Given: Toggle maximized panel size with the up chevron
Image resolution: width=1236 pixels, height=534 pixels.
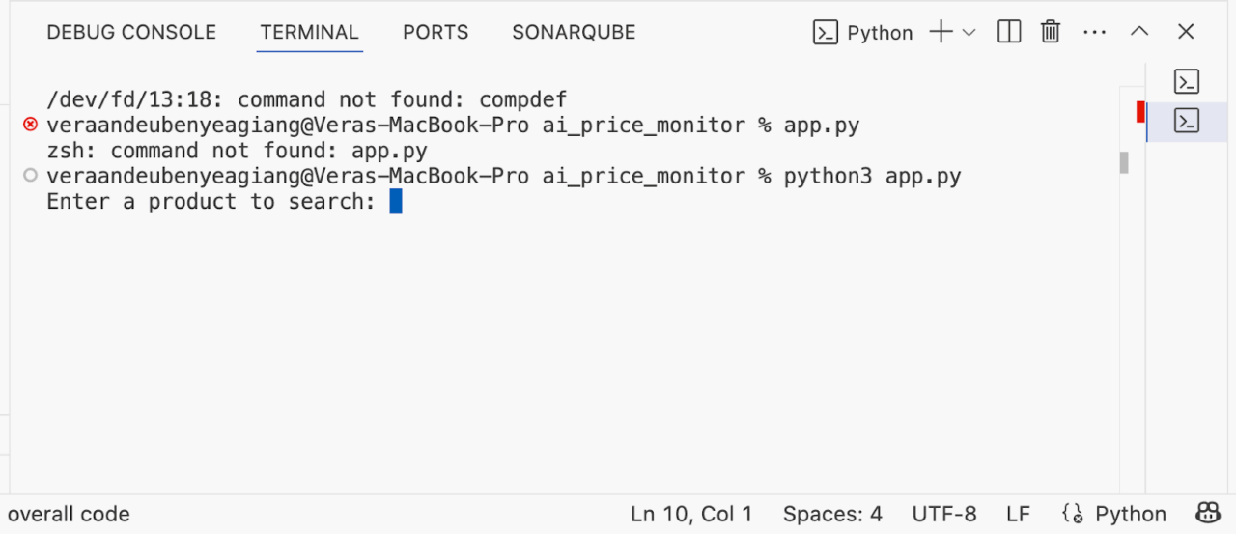Looking at the screenshot, I should 1139,32.
